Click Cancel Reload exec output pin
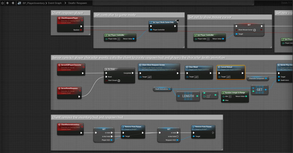The image size is (293, 153). point(243,73)
